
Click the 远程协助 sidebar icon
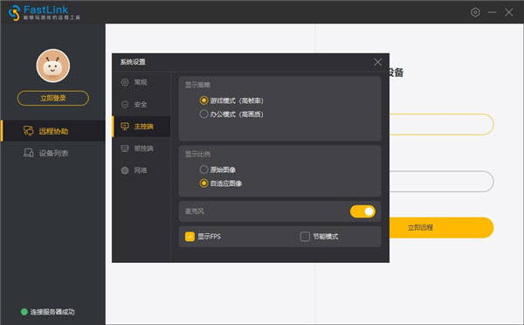click(29, 131)
